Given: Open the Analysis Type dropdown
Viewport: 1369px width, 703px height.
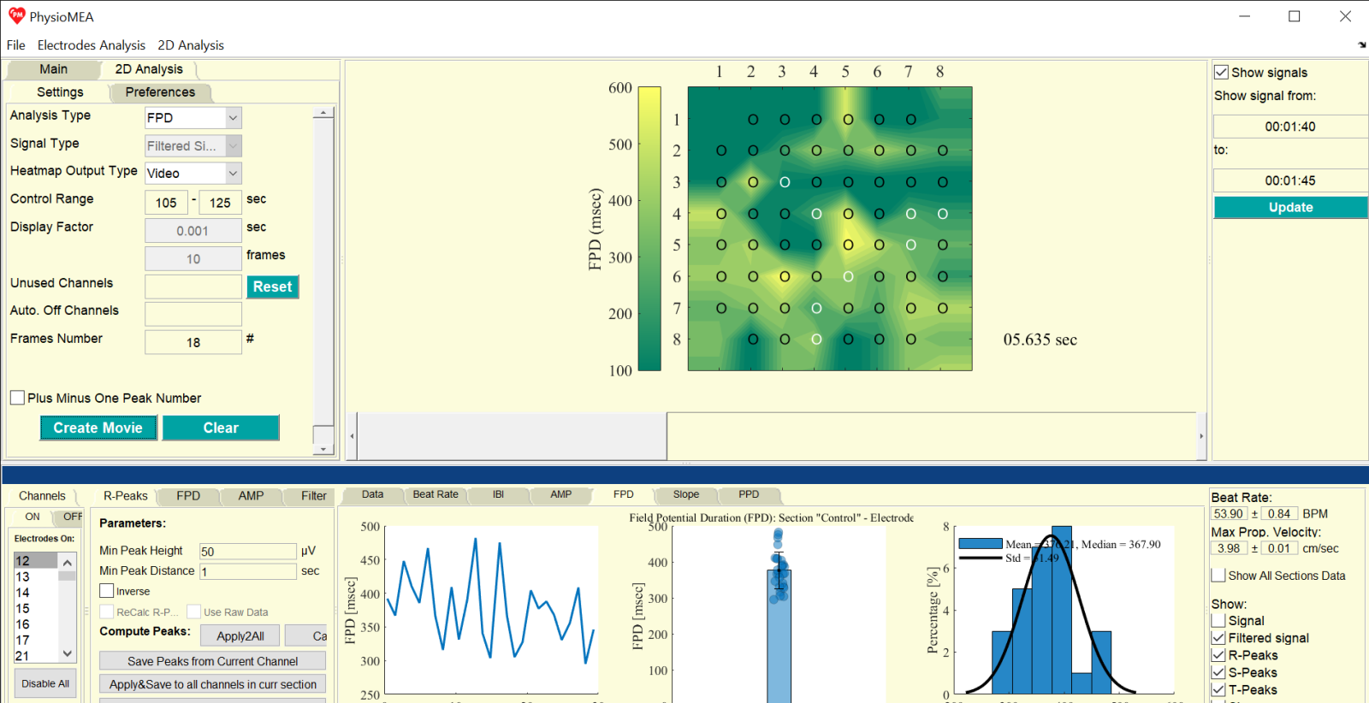Looking at the screenshot, I should point(233,118).
